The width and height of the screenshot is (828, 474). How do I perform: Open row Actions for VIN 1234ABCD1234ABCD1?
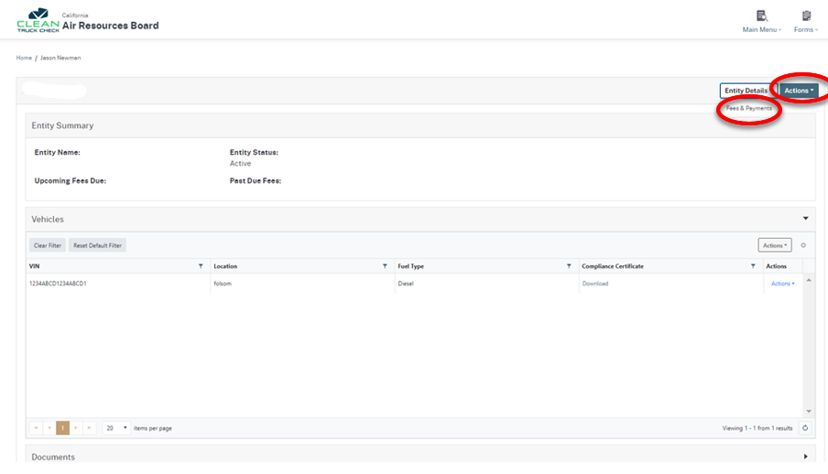pos(782,284)
